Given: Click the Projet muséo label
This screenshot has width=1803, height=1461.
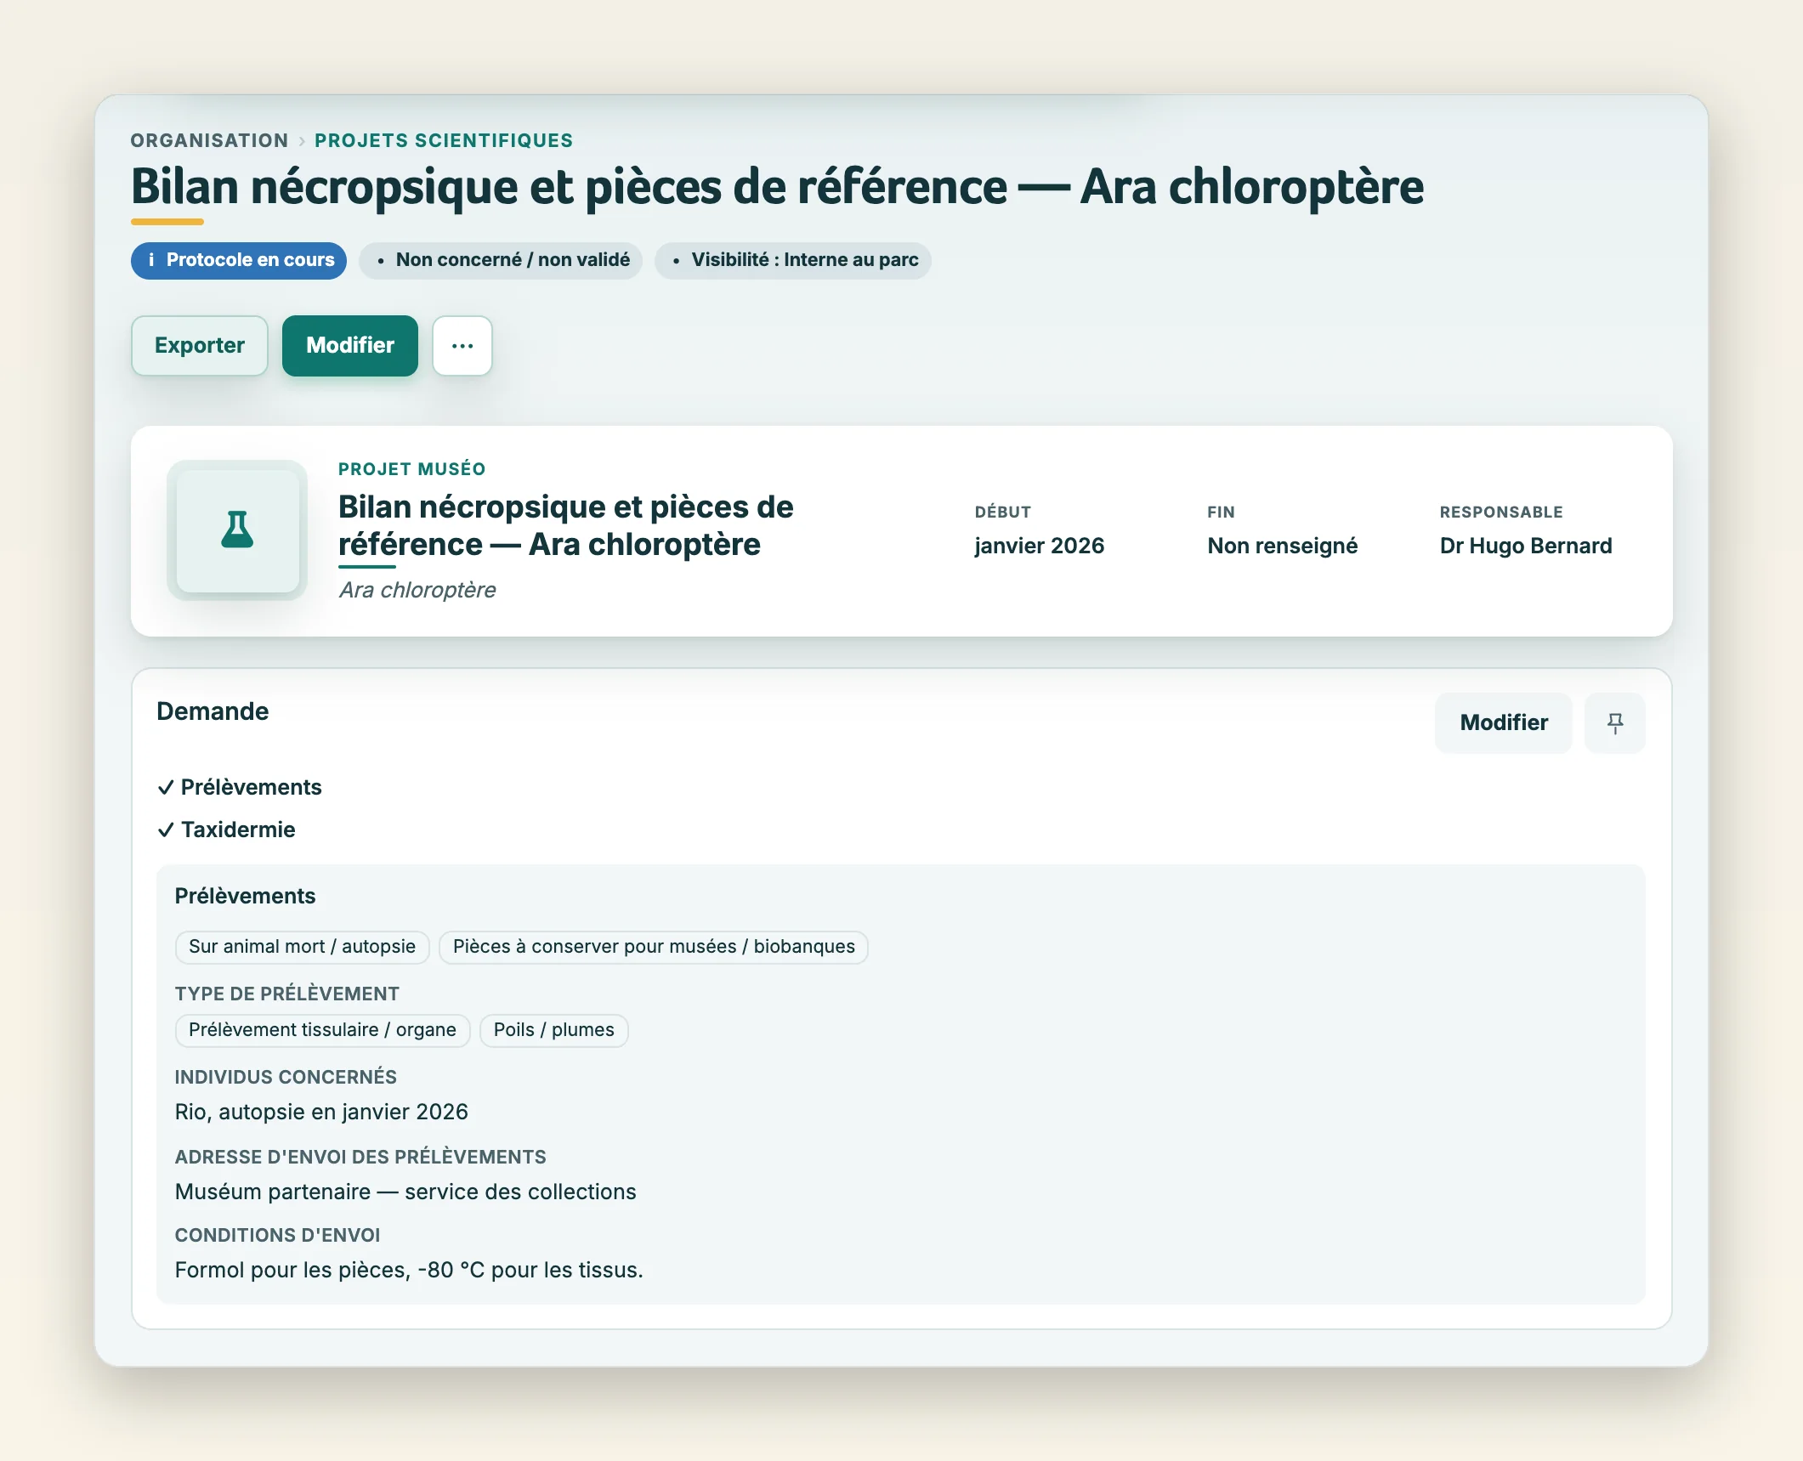Looking at the screenshot, I should click(x=412, y=469).
